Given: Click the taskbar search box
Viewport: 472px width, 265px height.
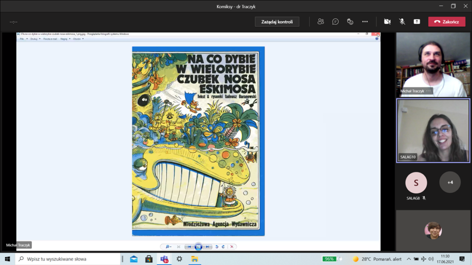Looking at the screenshot, I should [x=68, y=259].
